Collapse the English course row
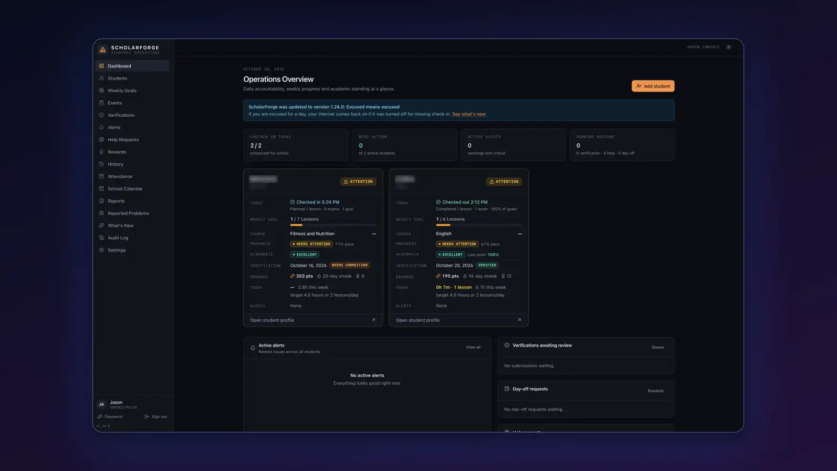The width and height of the screenshot is (837, 471). coord(519,234)
